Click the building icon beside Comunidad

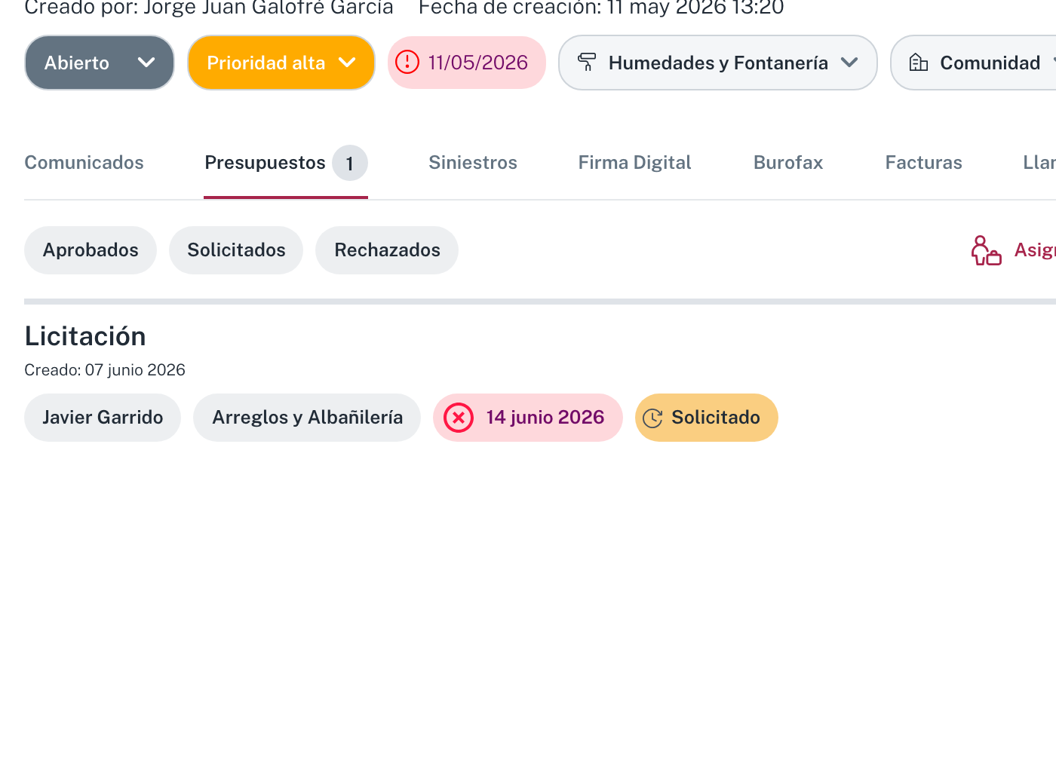(919, 63)
